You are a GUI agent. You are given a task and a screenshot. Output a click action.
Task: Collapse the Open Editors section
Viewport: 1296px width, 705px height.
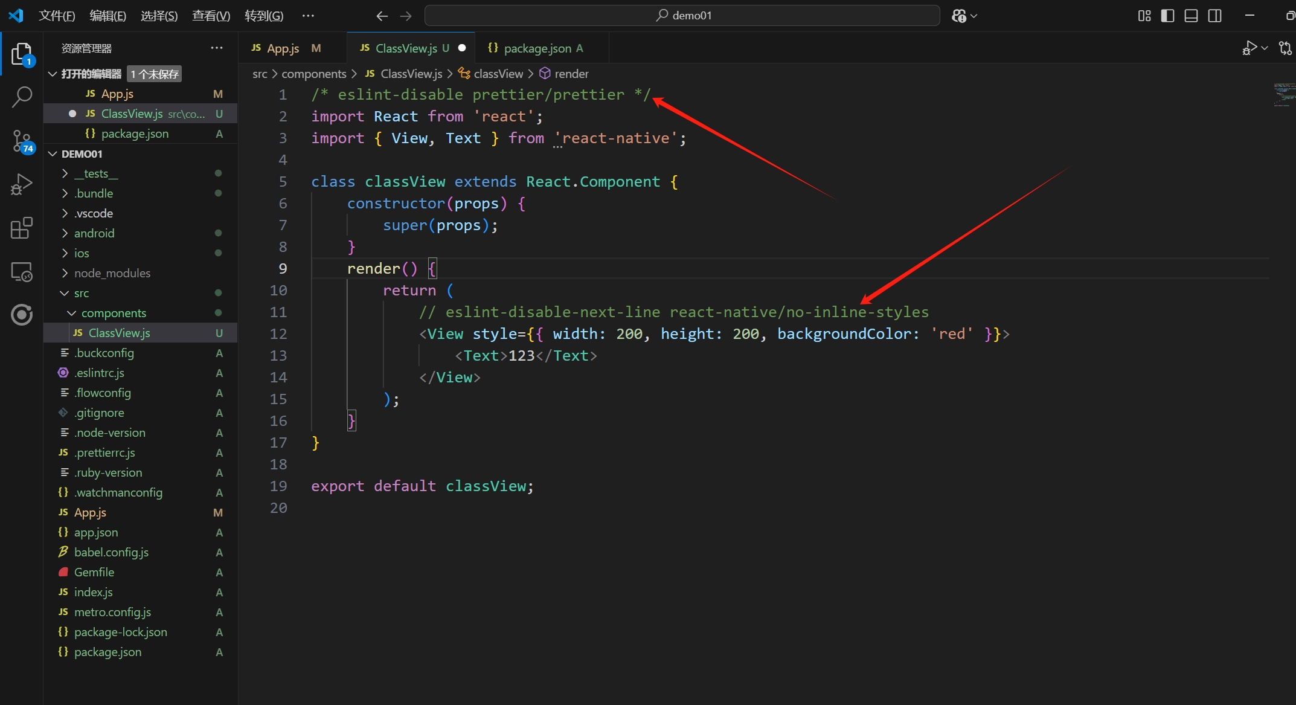coord(53,74)
